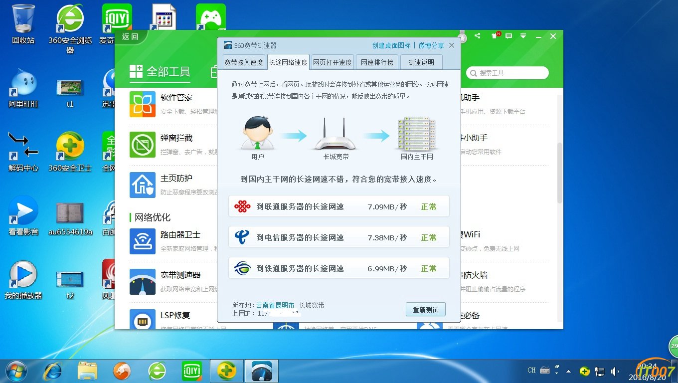Select 长途网络速度 tab

click(288, 62)
